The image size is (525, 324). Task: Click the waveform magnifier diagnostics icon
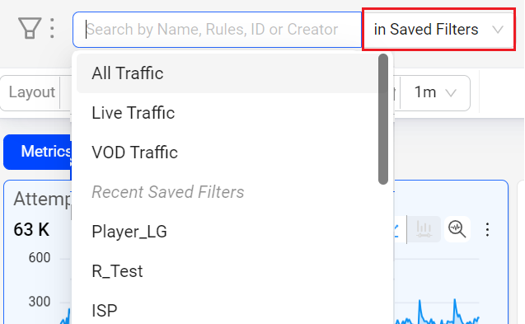(457, 229)
